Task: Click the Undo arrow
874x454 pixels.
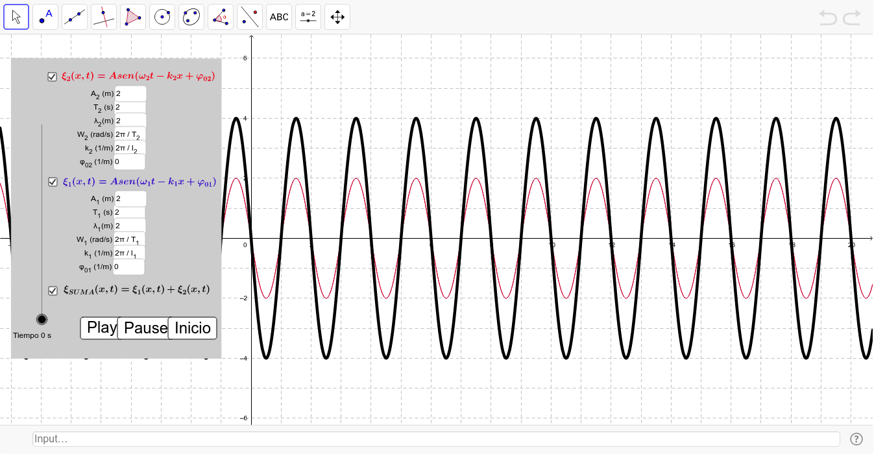Action: pos(828,18)
